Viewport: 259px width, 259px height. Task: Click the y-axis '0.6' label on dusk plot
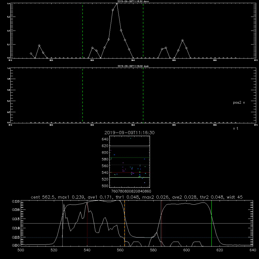(9, 90)
